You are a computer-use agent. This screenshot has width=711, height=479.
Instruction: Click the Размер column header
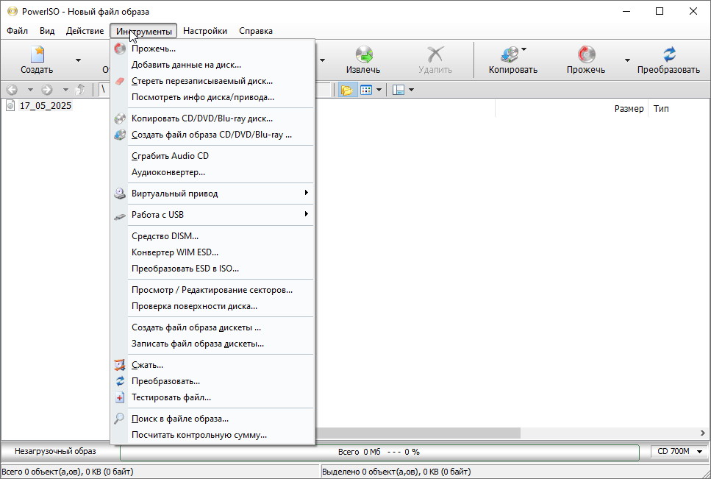click(629, 108)
